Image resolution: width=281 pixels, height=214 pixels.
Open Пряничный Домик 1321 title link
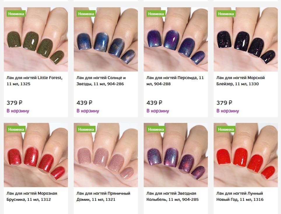(103, 196)
